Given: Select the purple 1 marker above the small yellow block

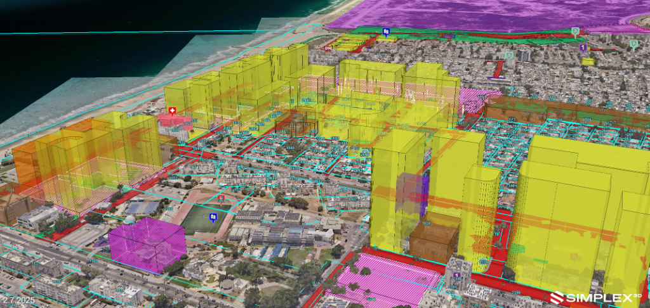Looking at the screenshot, I should (583, 48).
